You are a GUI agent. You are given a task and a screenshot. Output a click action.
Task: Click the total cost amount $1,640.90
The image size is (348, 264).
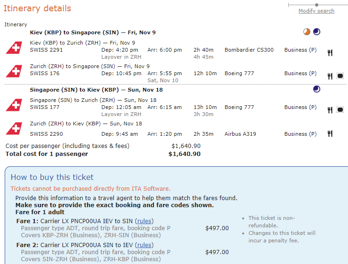(x=184, y=154)
